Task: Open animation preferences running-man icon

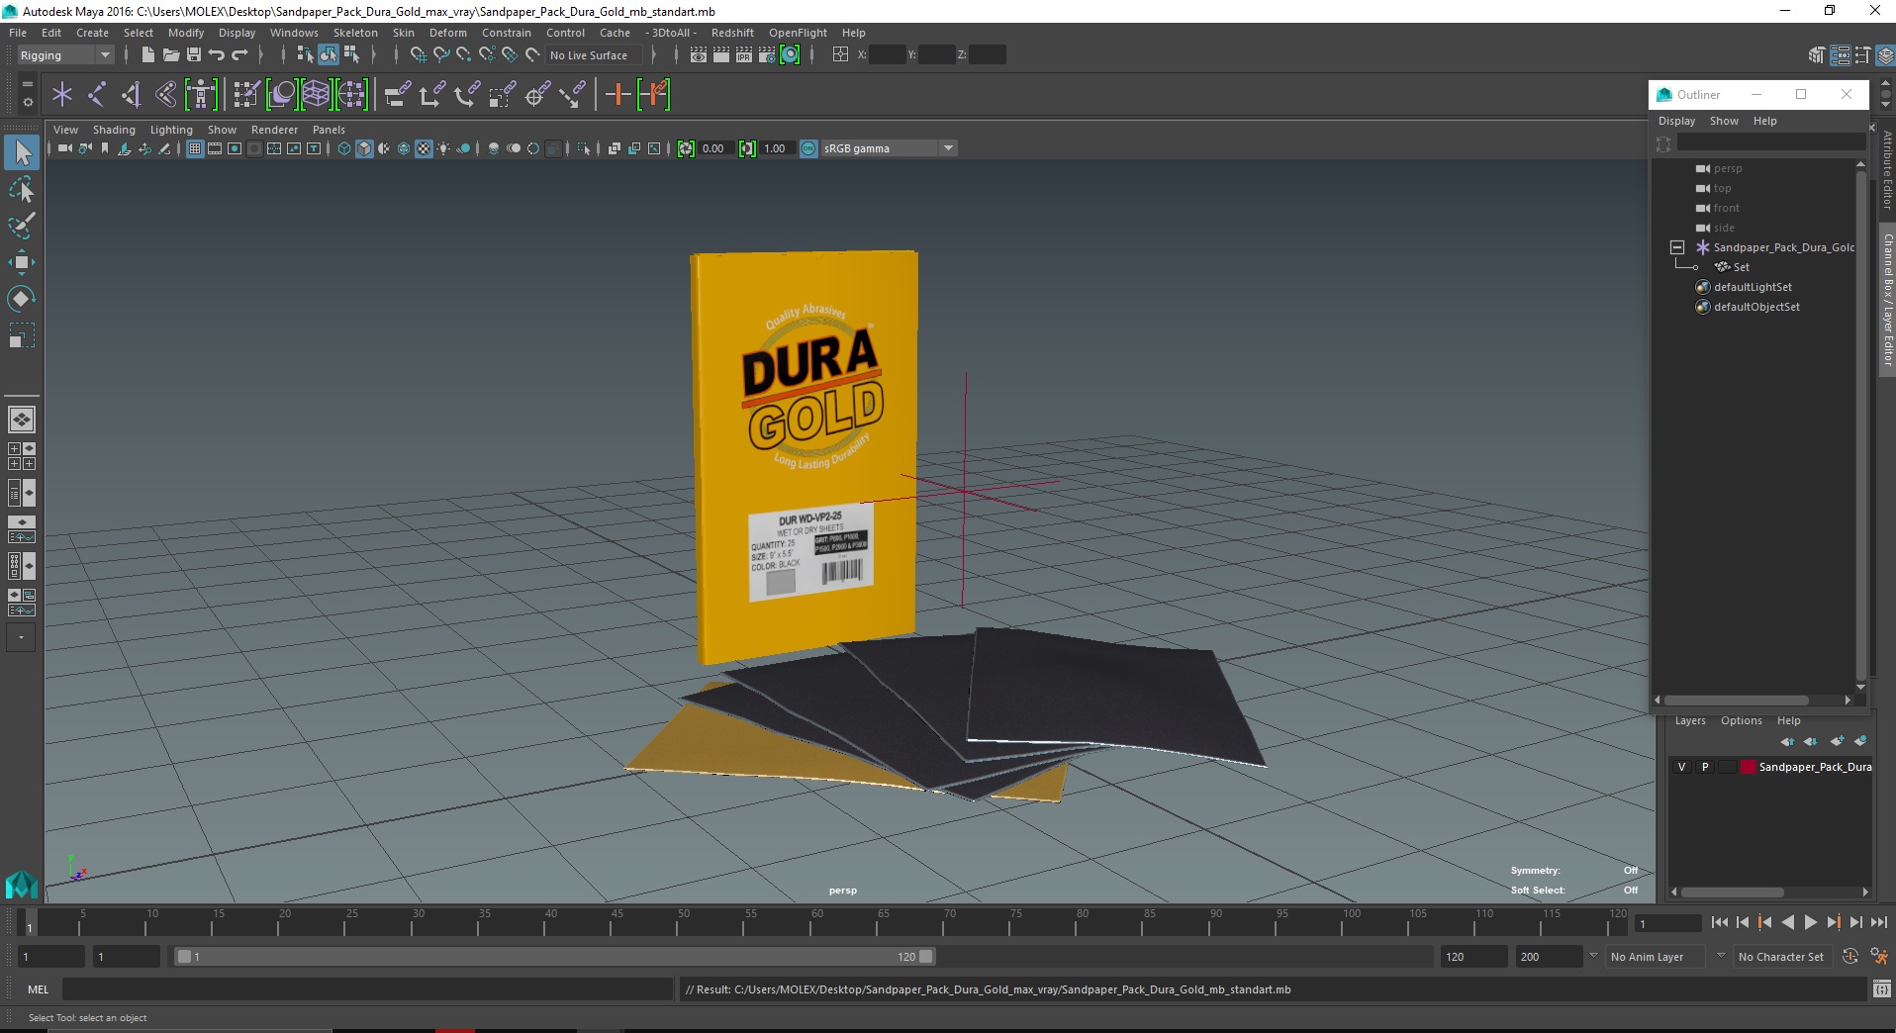Action: [x=1878, y=957]
